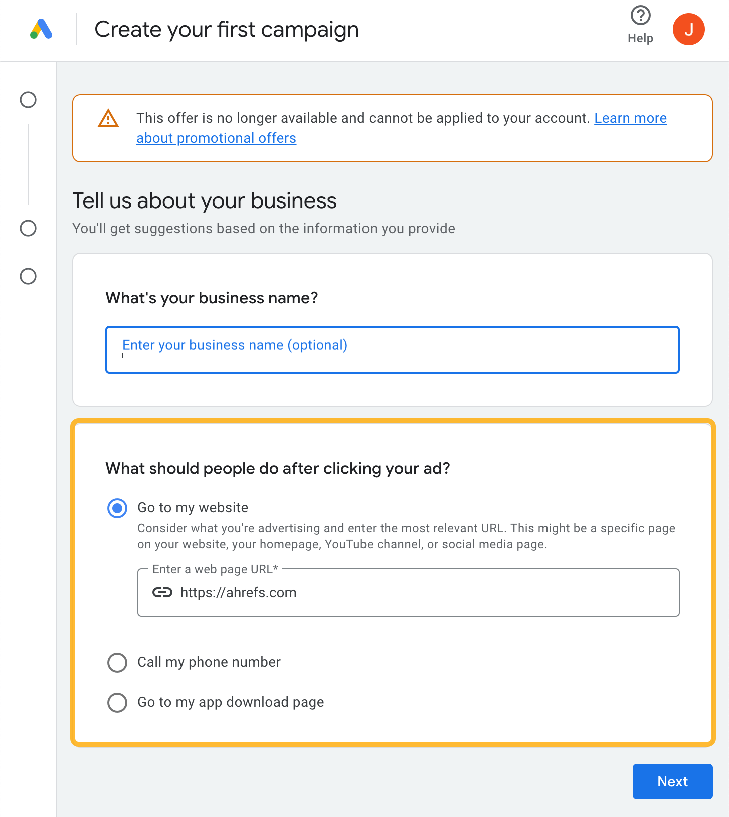
Task: Click the first step circle in sidebar
Action: pyautogui.click(x=28, y=100)
